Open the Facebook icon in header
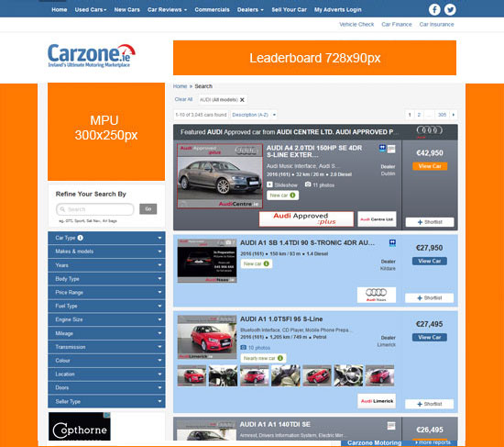The width and height of the screenshot is (504, 447). (434, 10)
